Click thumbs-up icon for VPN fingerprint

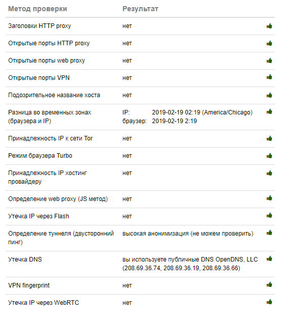click(269, 284)
